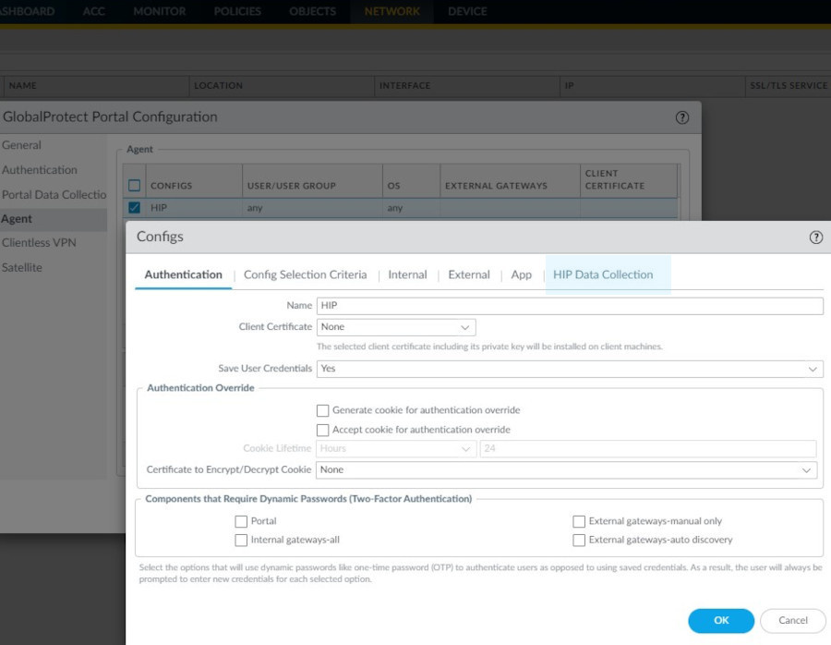Select the Authentication tab in Configs

point(184,274)
